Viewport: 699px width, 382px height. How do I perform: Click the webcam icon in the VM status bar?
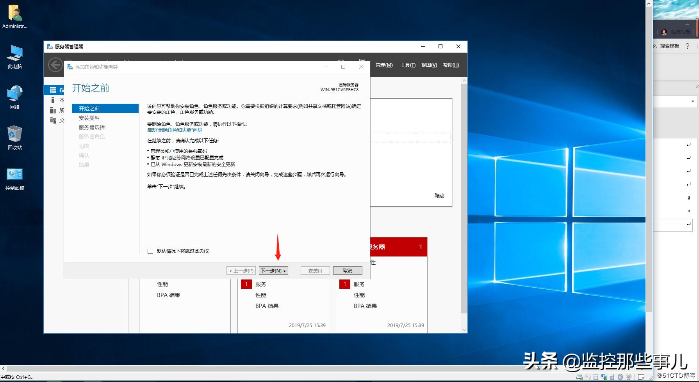coord(629,377)
